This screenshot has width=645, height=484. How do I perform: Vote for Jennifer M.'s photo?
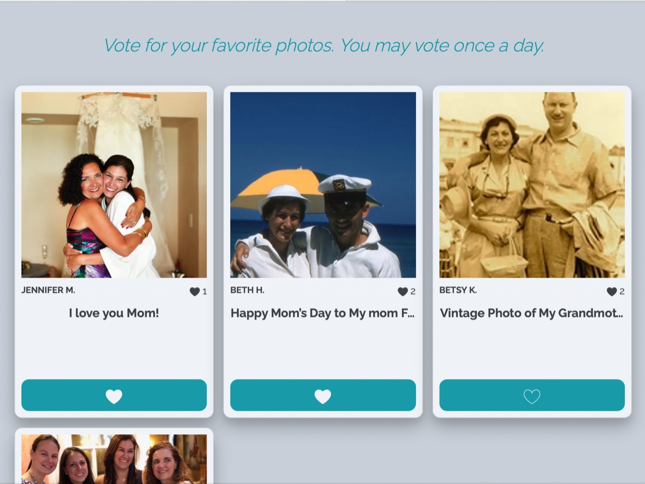click(114, 395)
